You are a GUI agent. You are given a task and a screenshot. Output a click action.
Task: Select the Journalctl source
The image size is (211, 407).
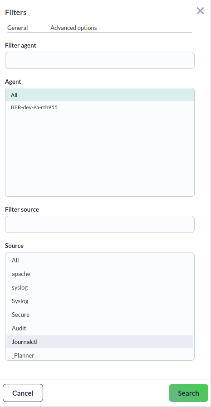pyautogui.click(x=100, y=342)
